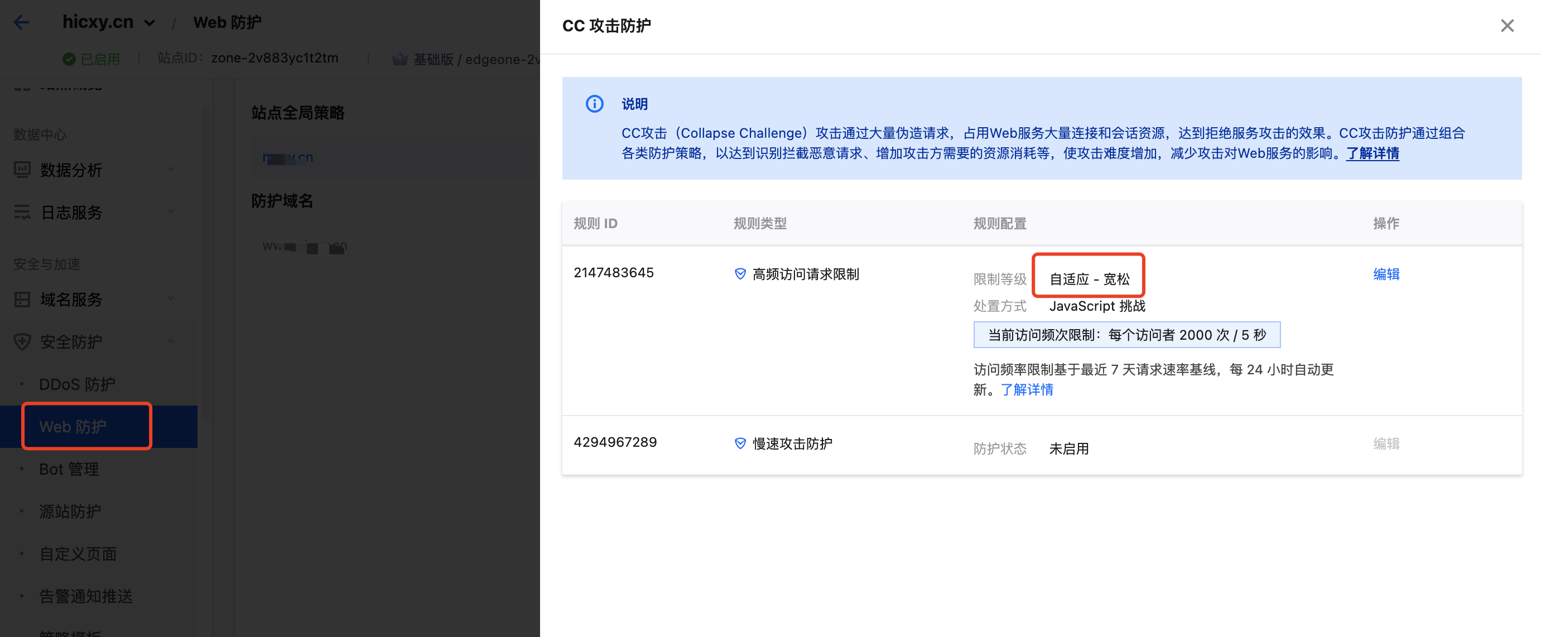This screenshot has width=1541, height=637.
Task: Click rule ID 2147483645
Action: pos(613,273)
